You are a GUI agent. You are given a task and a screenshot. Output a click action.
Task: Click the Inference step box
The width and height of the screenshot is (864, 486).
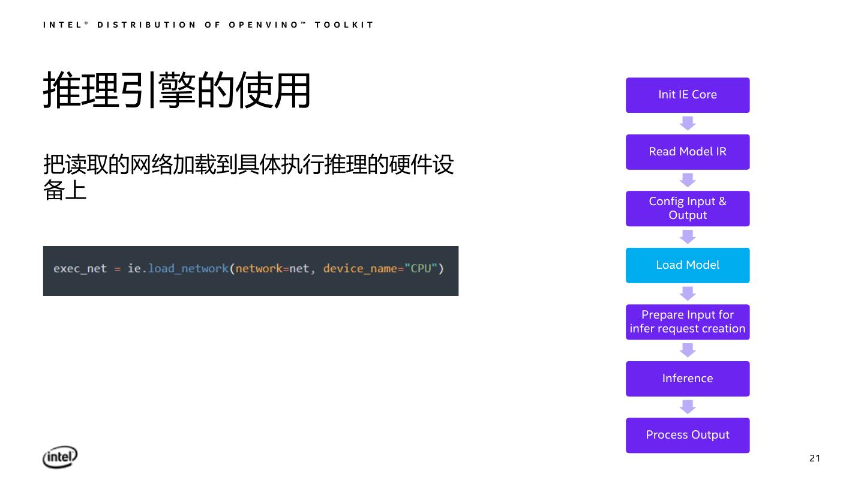[688, 379]
